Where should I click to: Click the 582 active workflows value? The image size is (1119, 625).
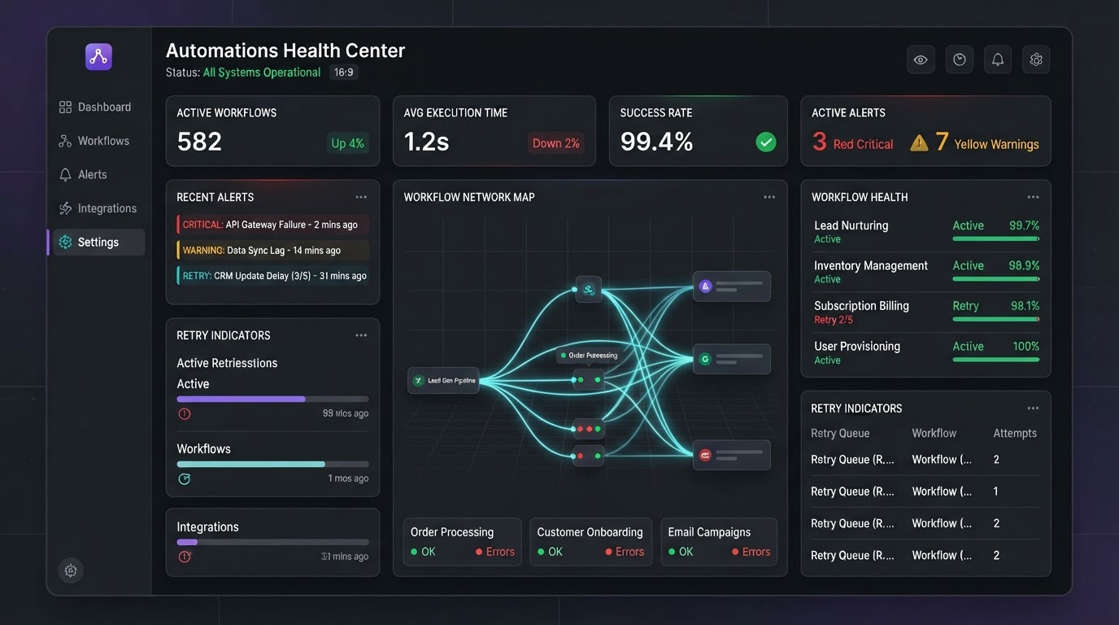(199, 142)
